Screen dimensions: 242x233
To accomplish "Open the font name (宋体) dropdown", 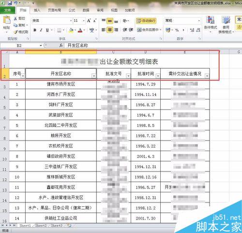I will pyautogui.click(x=71, y=21).
